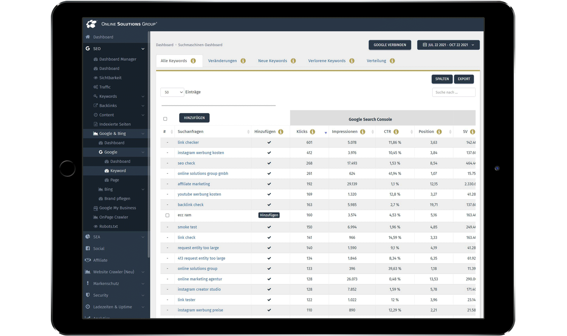Viewport: 567px width, 336px height.
Task: Toggle checkmark for online marketing agentur row
Action: [x=269, y=279]
